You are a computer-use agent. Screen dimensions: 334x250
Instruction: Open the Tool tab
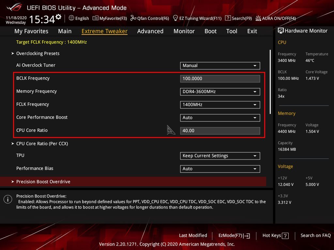[x=232, y=31]
